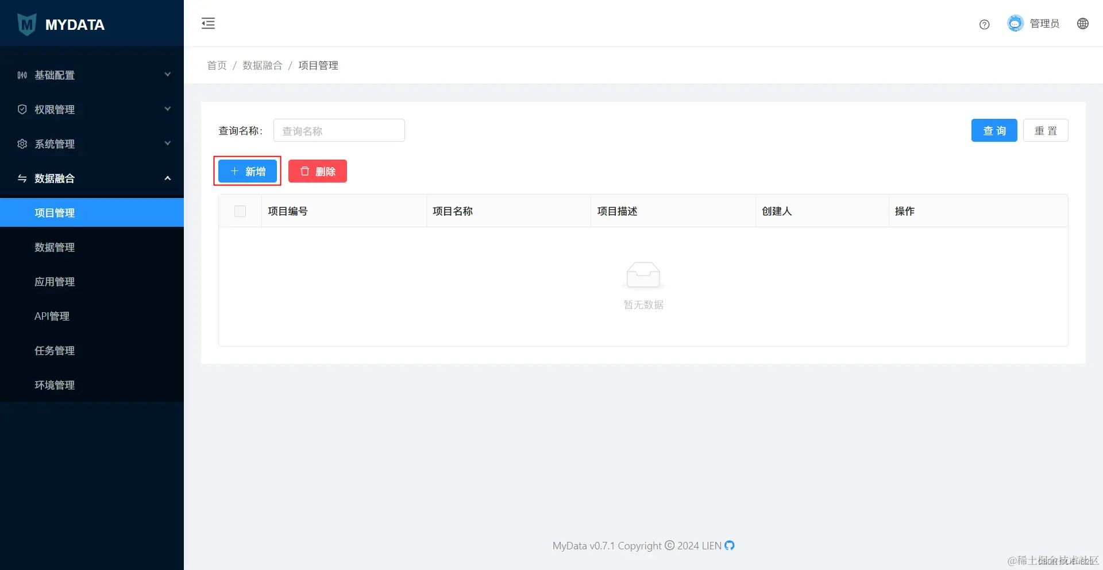Open 数据管理 from the sidebar
Screen dimensions: 1103x570
pos(55,247)
